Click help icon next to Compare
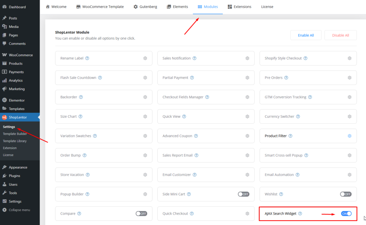Screen dimensions: 366x225 pyautogui.click(x=79, y=213)
